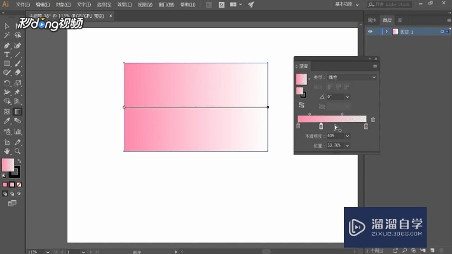The width and height of the screenshot is (452, 254).
Task: Click the change screen mode icon
Action: [x=12, y=203]
